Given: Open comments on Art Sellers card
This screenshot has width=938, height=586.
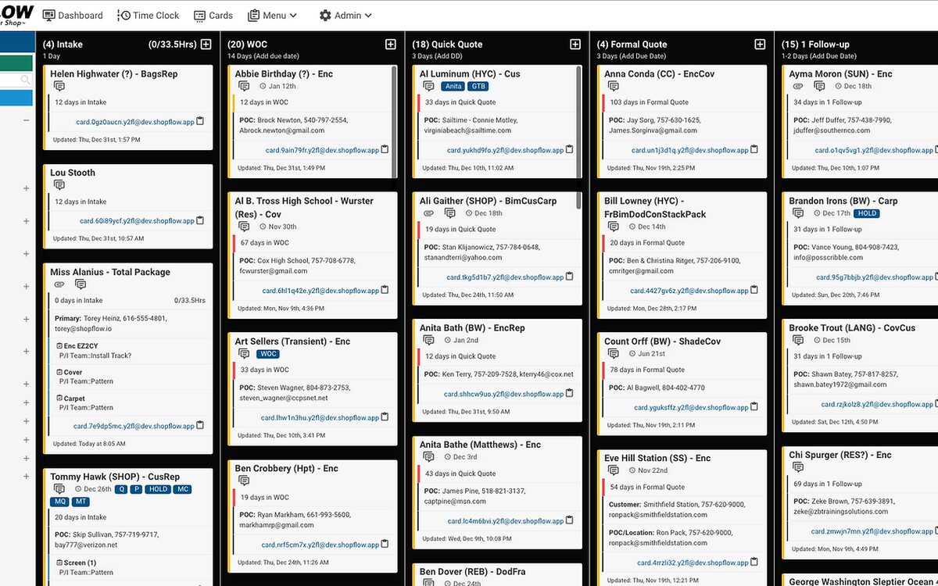Looking at the screenshot, I should [244, 354].
